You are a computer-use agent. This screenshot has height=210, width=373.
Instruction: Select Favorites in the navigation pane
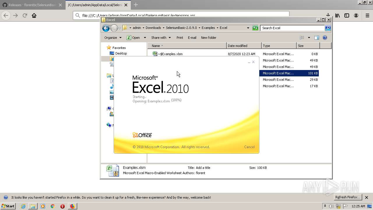click(x=119, y=48)
